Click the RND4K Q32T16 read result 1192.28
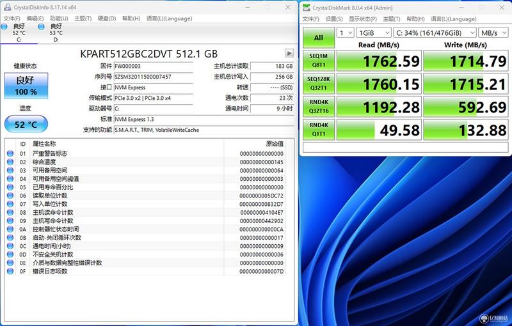Screen dimensions: 512x326 tap(379, 107)
